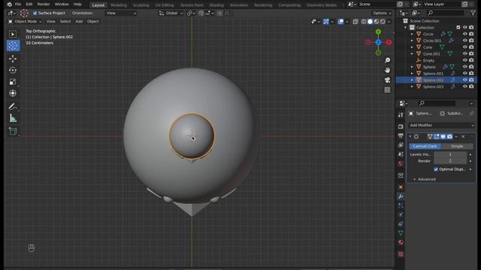
Task: Select Catmull-Clark subdivision type
Action: tap(425, 146)
